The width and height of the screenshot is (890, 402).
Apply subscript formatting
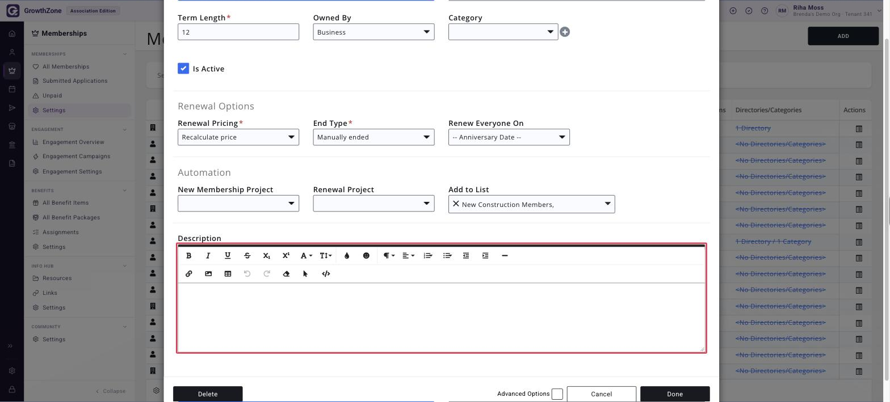[x=266, y=256]
